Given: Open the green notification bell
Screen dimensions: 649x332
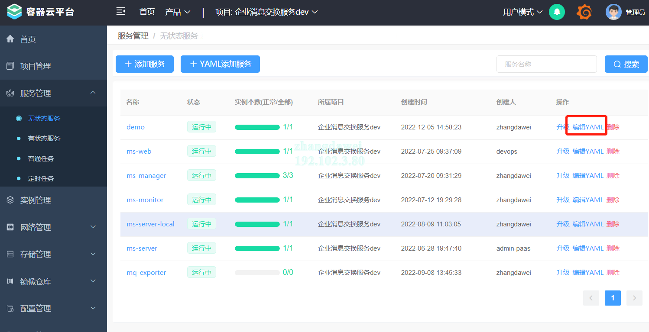Looking at the screenshot, I should pos(557,12).
